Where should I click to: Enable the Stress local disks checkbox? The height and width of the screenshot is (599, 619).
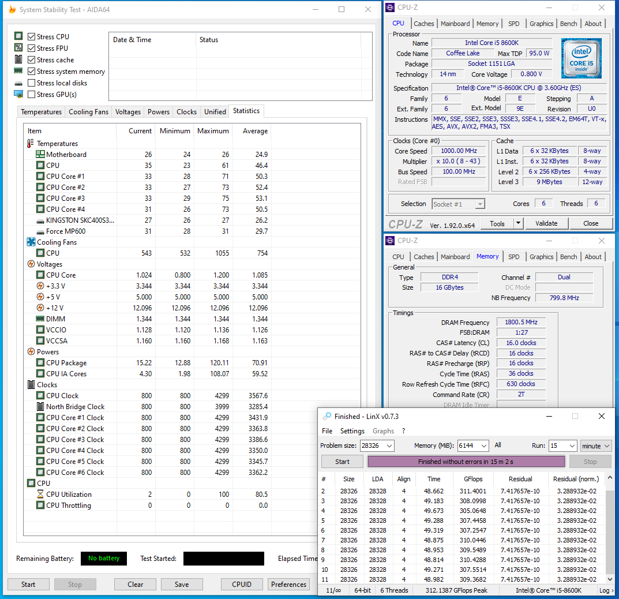click(x=32, y=83)
